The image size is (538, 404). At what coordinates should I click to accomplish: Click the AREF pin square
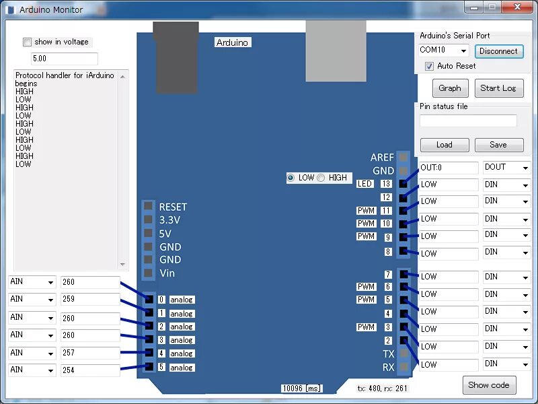pyautogui.click(x=403, y=158)
